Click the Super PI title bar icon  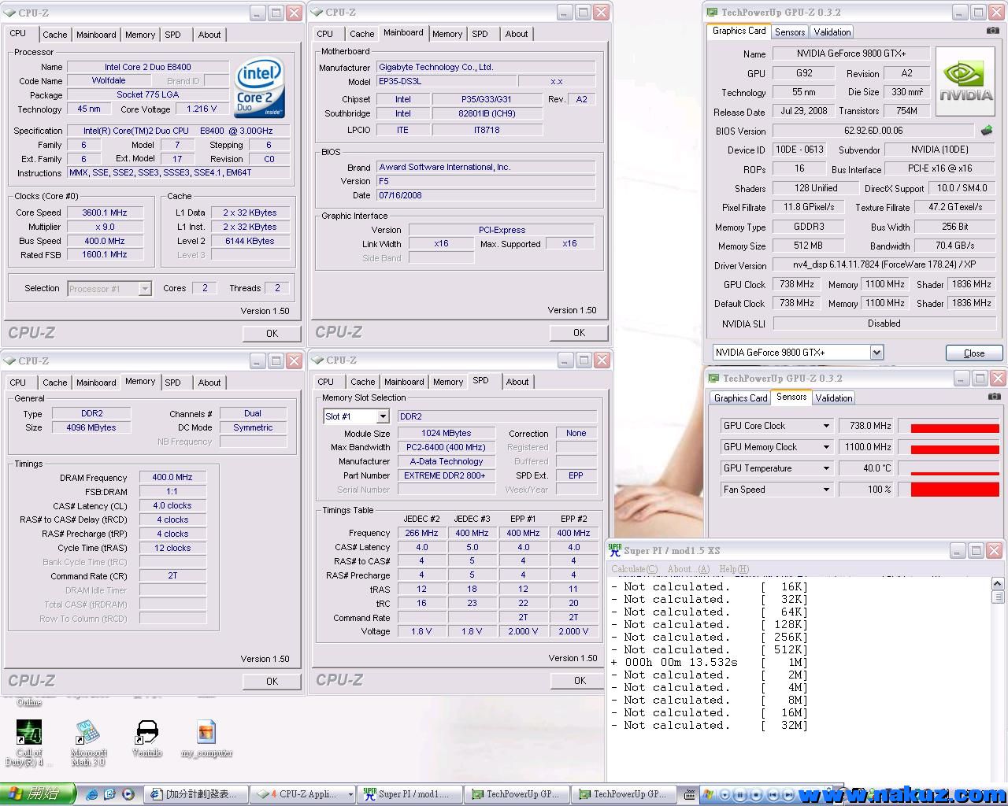pos(615,550)
